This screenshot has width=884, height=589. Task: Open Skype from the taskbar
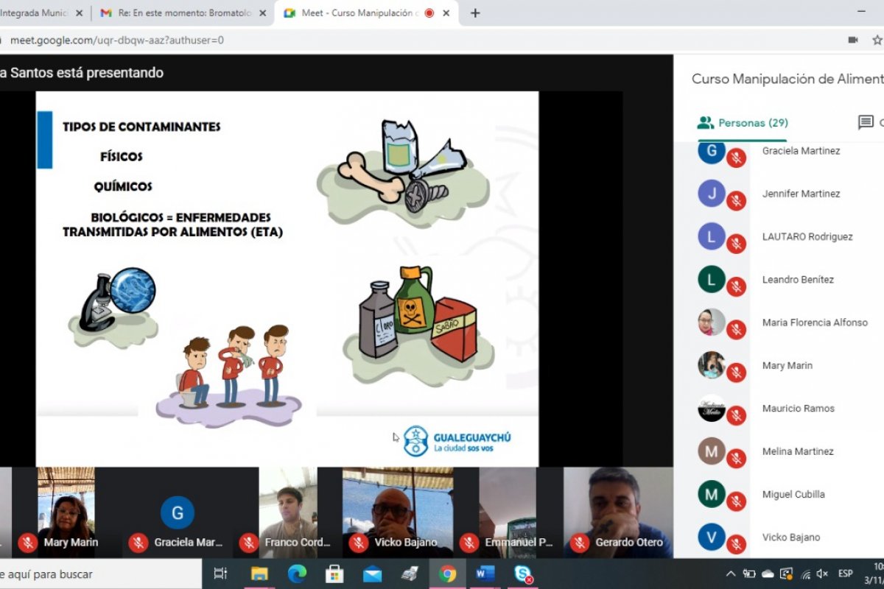pyautogui.click(x=523, y=574)
